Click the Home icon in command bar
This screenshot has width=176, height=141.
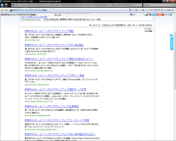click(130, 10)
